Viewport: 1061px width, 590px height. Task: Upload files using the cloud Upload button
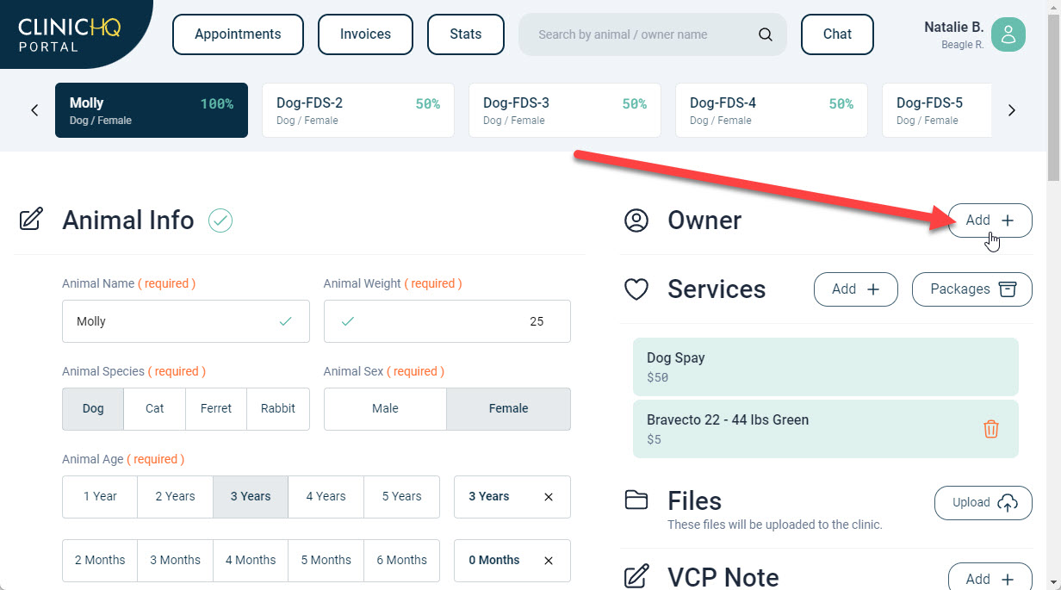(983, 503)
